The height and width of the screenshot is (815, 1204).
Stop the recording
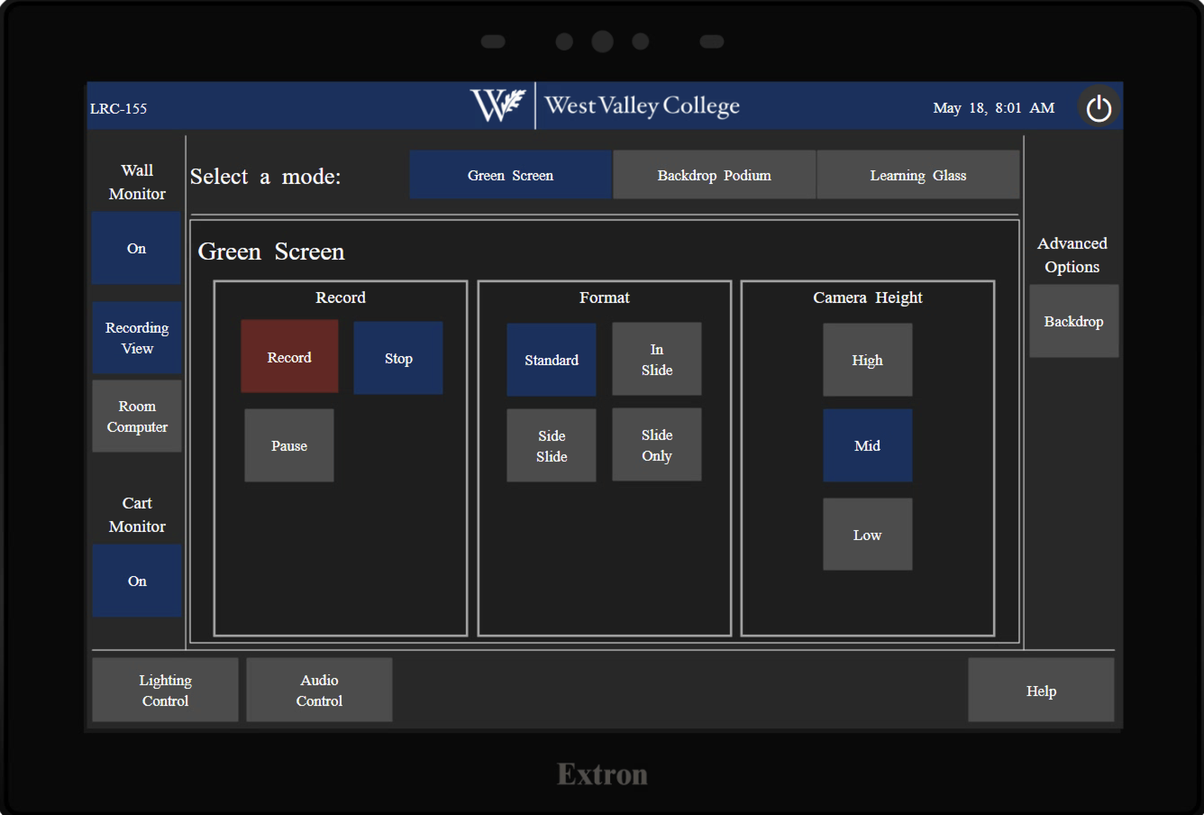pyautogui.click(x=398, y=358)
